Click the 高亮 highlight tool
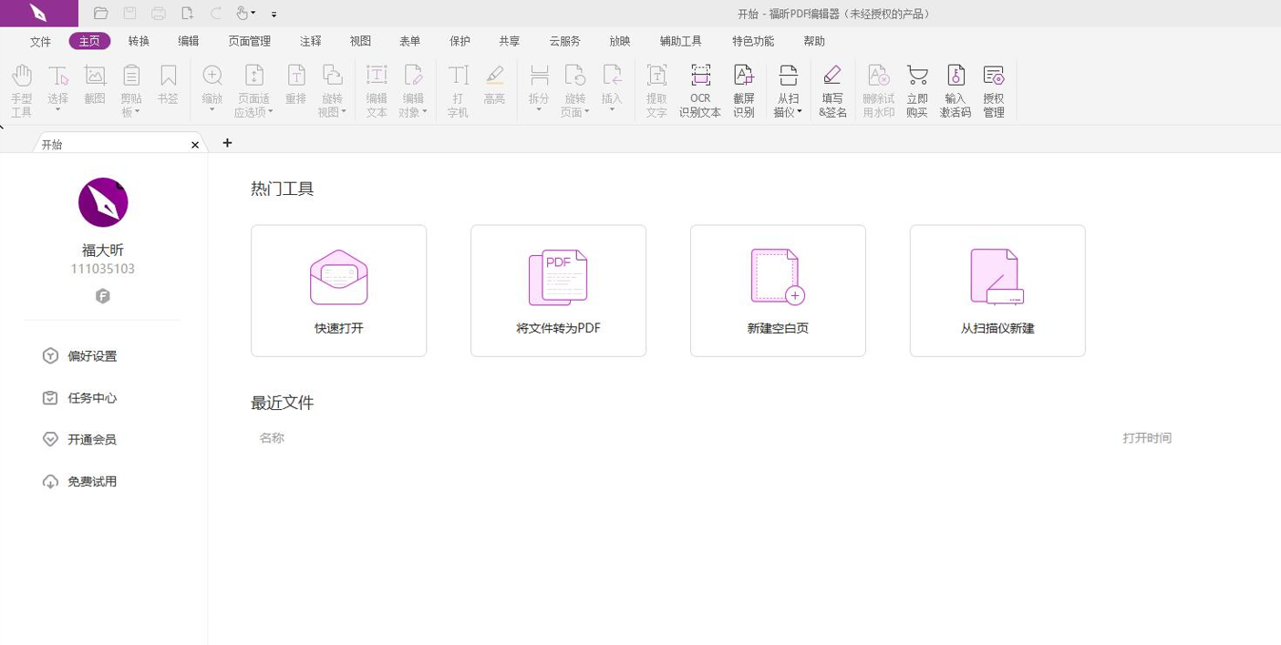This screenshot has width=1281, height=645. click(x=494, y=82)
